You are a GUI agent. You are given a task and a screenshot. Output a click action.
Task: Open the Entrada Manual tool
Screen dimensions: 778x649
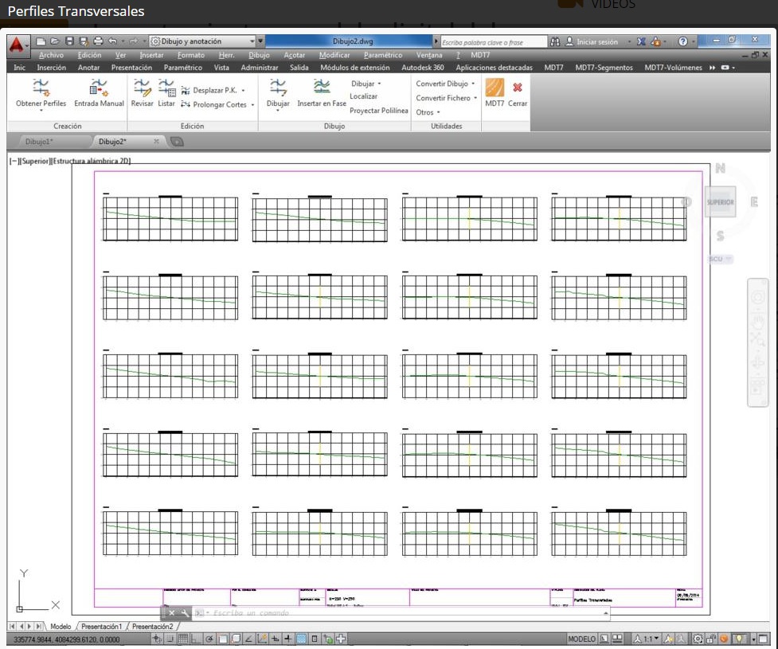99,88
